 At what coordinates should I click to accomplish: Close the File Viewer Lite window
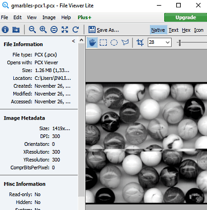pyautogui.click(x=198, y=6)
